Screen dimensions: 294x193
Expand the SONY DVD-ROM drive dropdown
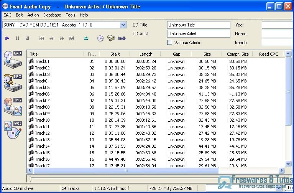(123, 25)
